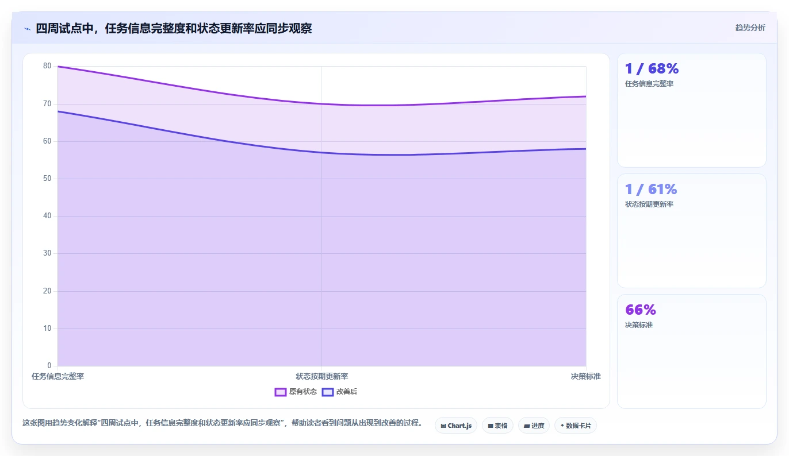789x456 pixels.
Task: Click the y-axis value 0
Action: tap(49, 366)
